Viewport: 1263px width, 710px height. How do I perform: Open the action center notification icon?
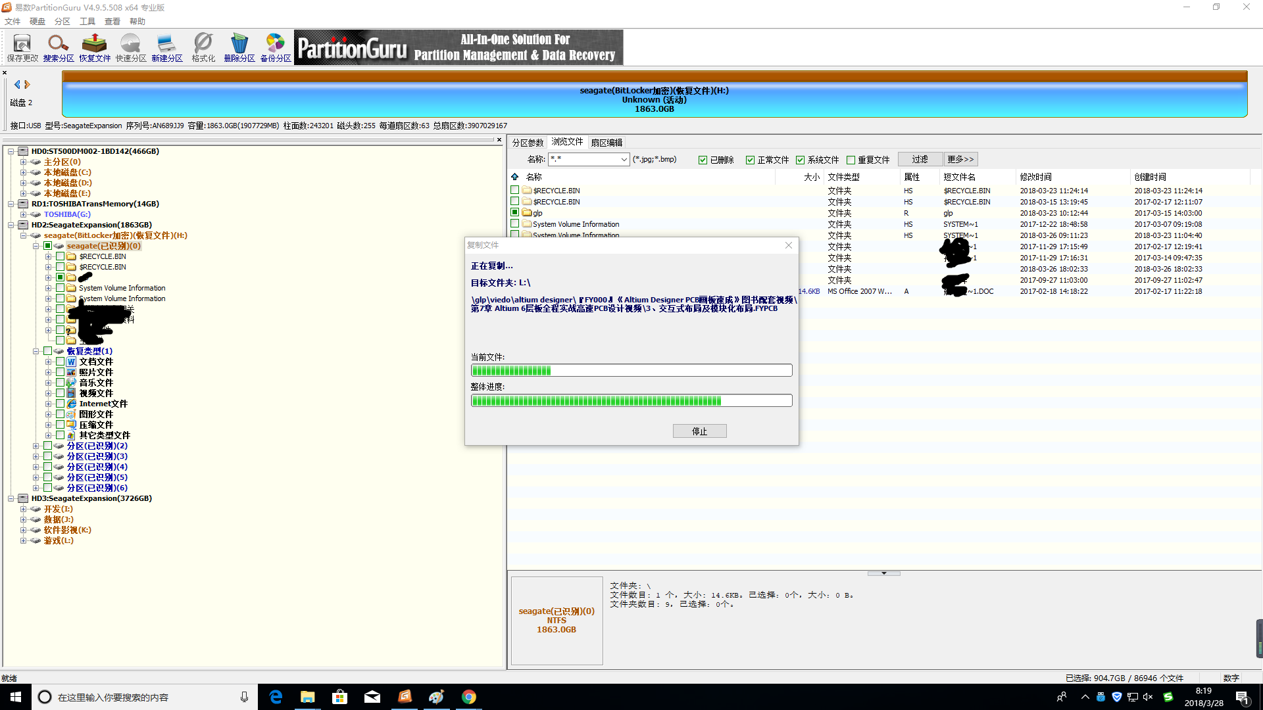click(1243, 698)
